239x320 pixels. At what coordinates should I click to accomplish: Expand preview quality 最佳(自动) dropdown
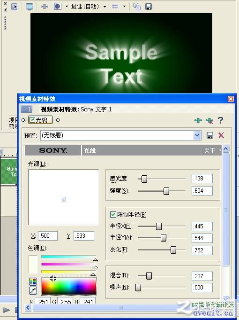click(105, 7)
